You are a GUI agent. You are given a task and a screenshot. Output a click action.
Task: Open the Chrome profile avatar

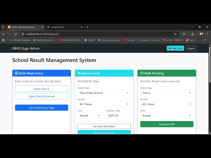201,34
